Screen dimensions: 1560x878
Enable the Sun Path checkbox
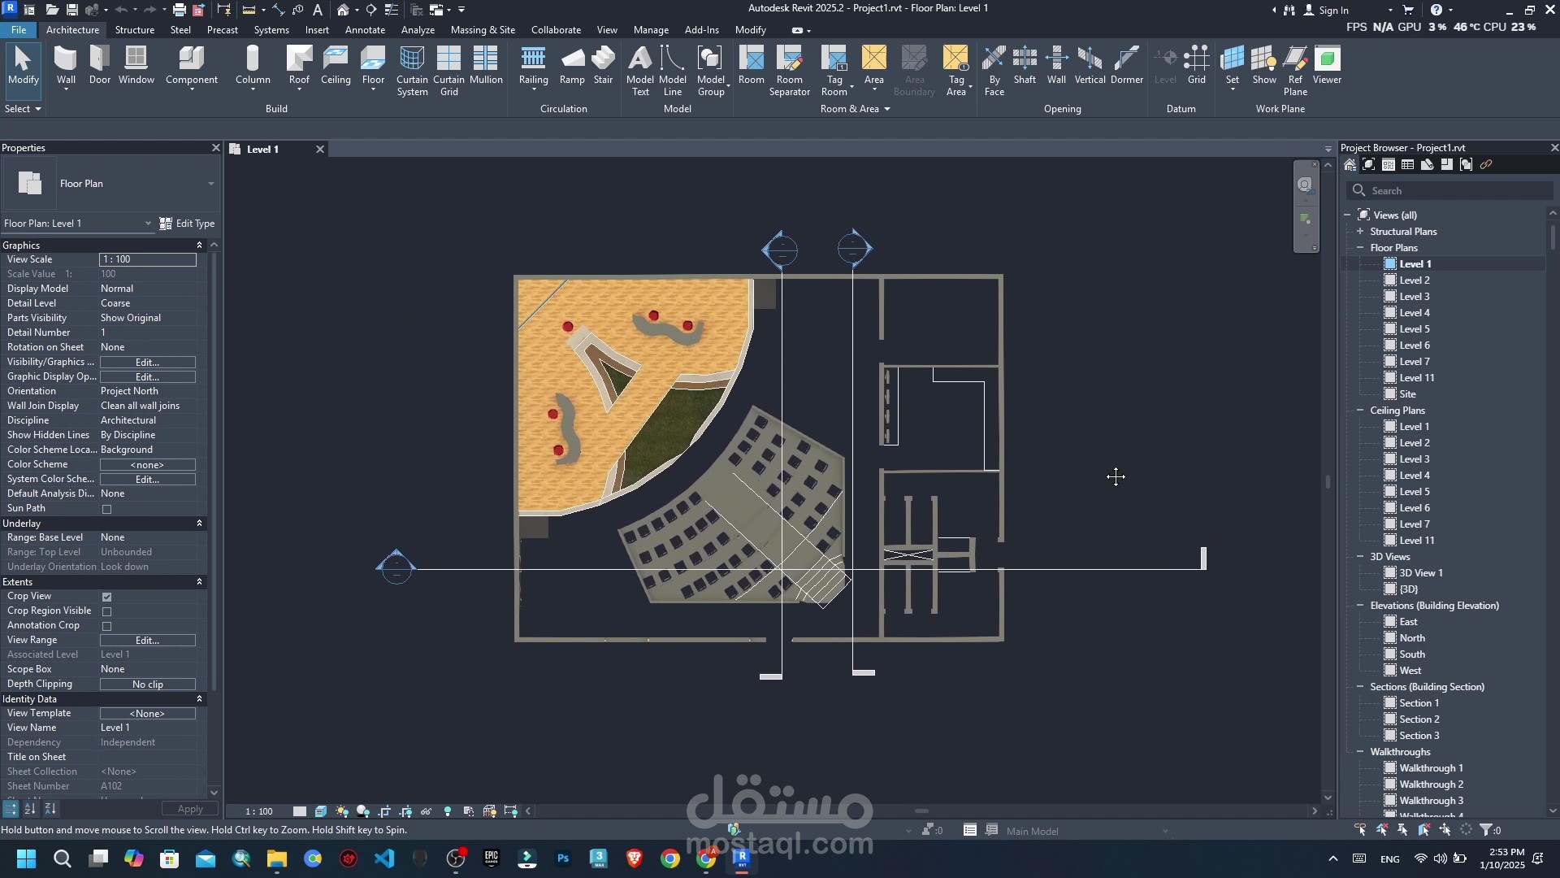pos(106,509)
